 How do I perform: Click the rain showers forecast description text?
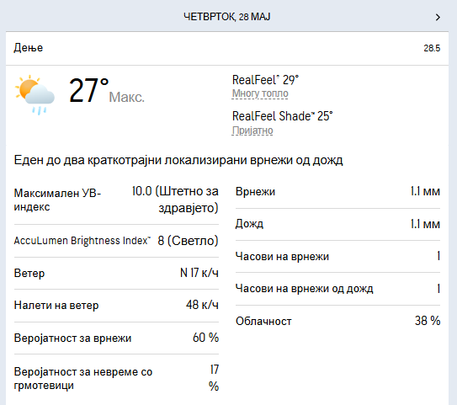pos(178,160)
